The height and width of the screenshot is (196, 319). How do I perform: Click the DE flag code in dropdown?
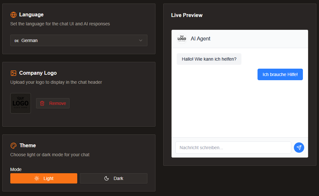[x=17, y=41]
